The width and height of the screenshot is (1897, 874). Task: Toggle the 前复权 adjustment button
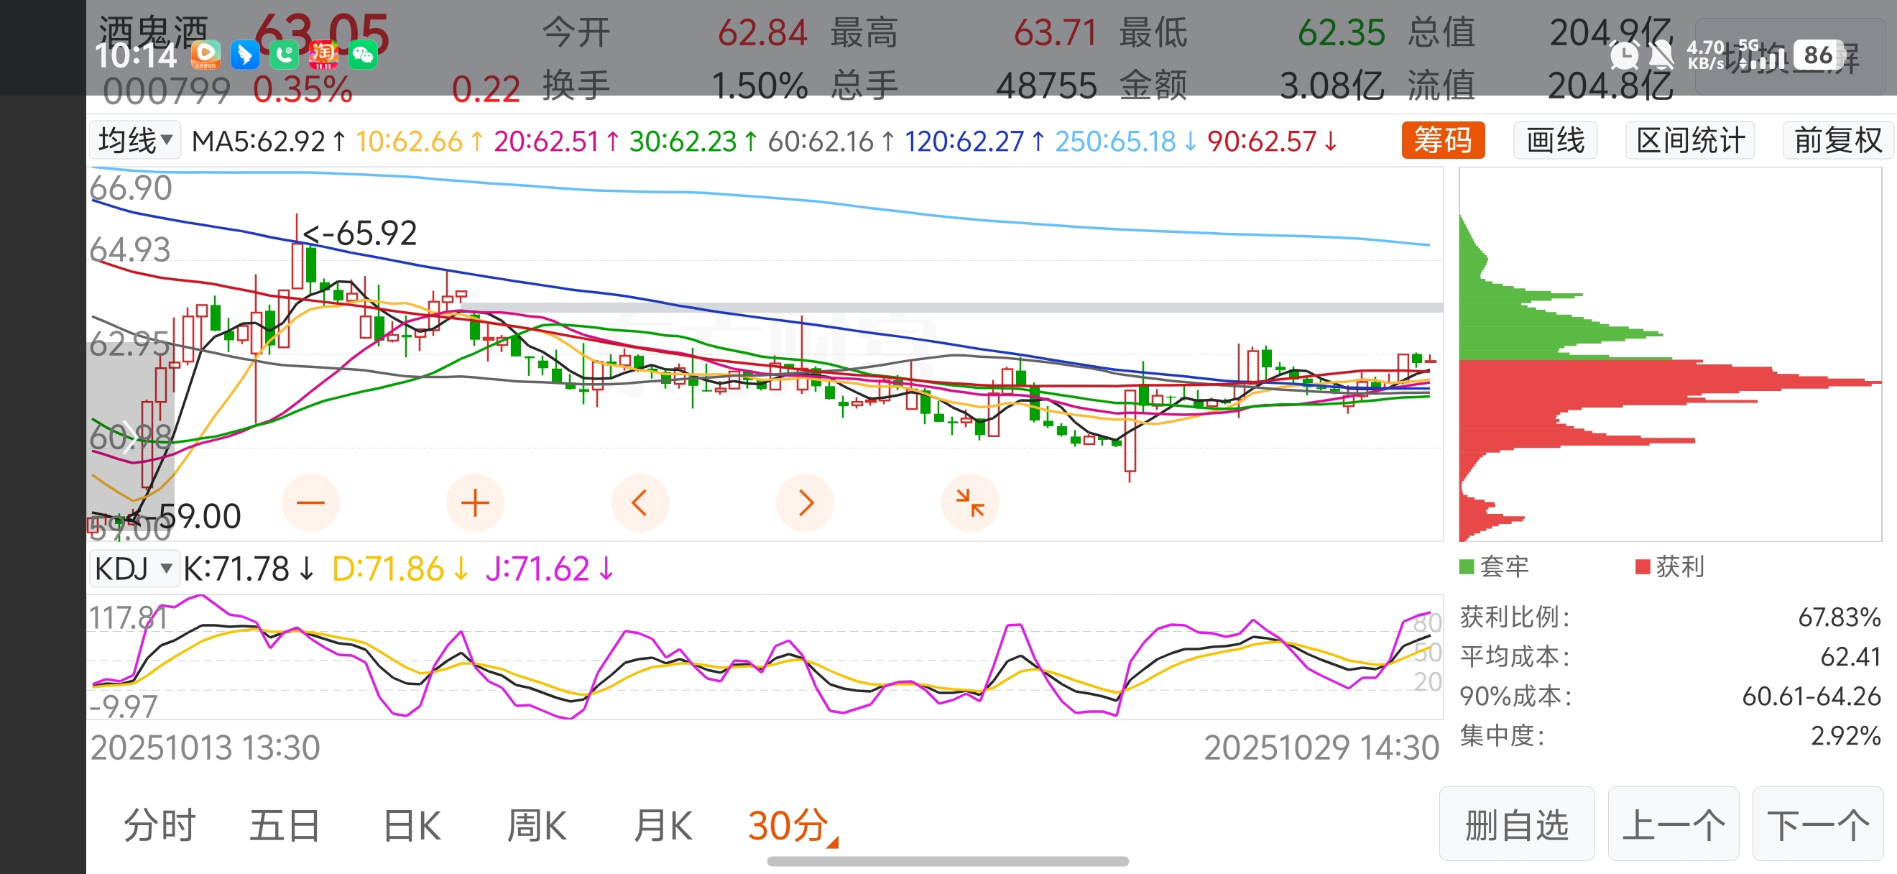[x=1837, y=140]
